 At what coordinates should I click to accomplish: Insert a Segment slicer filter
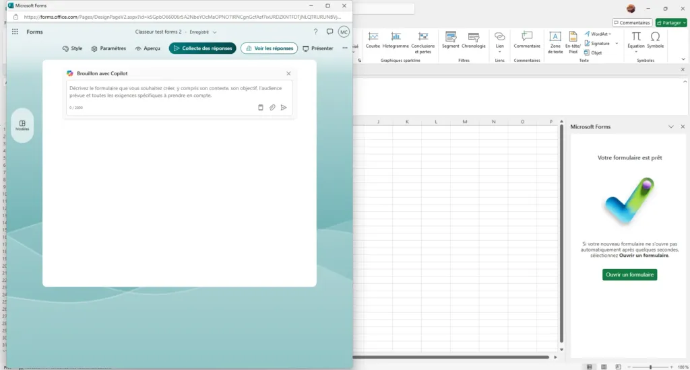[x=451, y=40]
